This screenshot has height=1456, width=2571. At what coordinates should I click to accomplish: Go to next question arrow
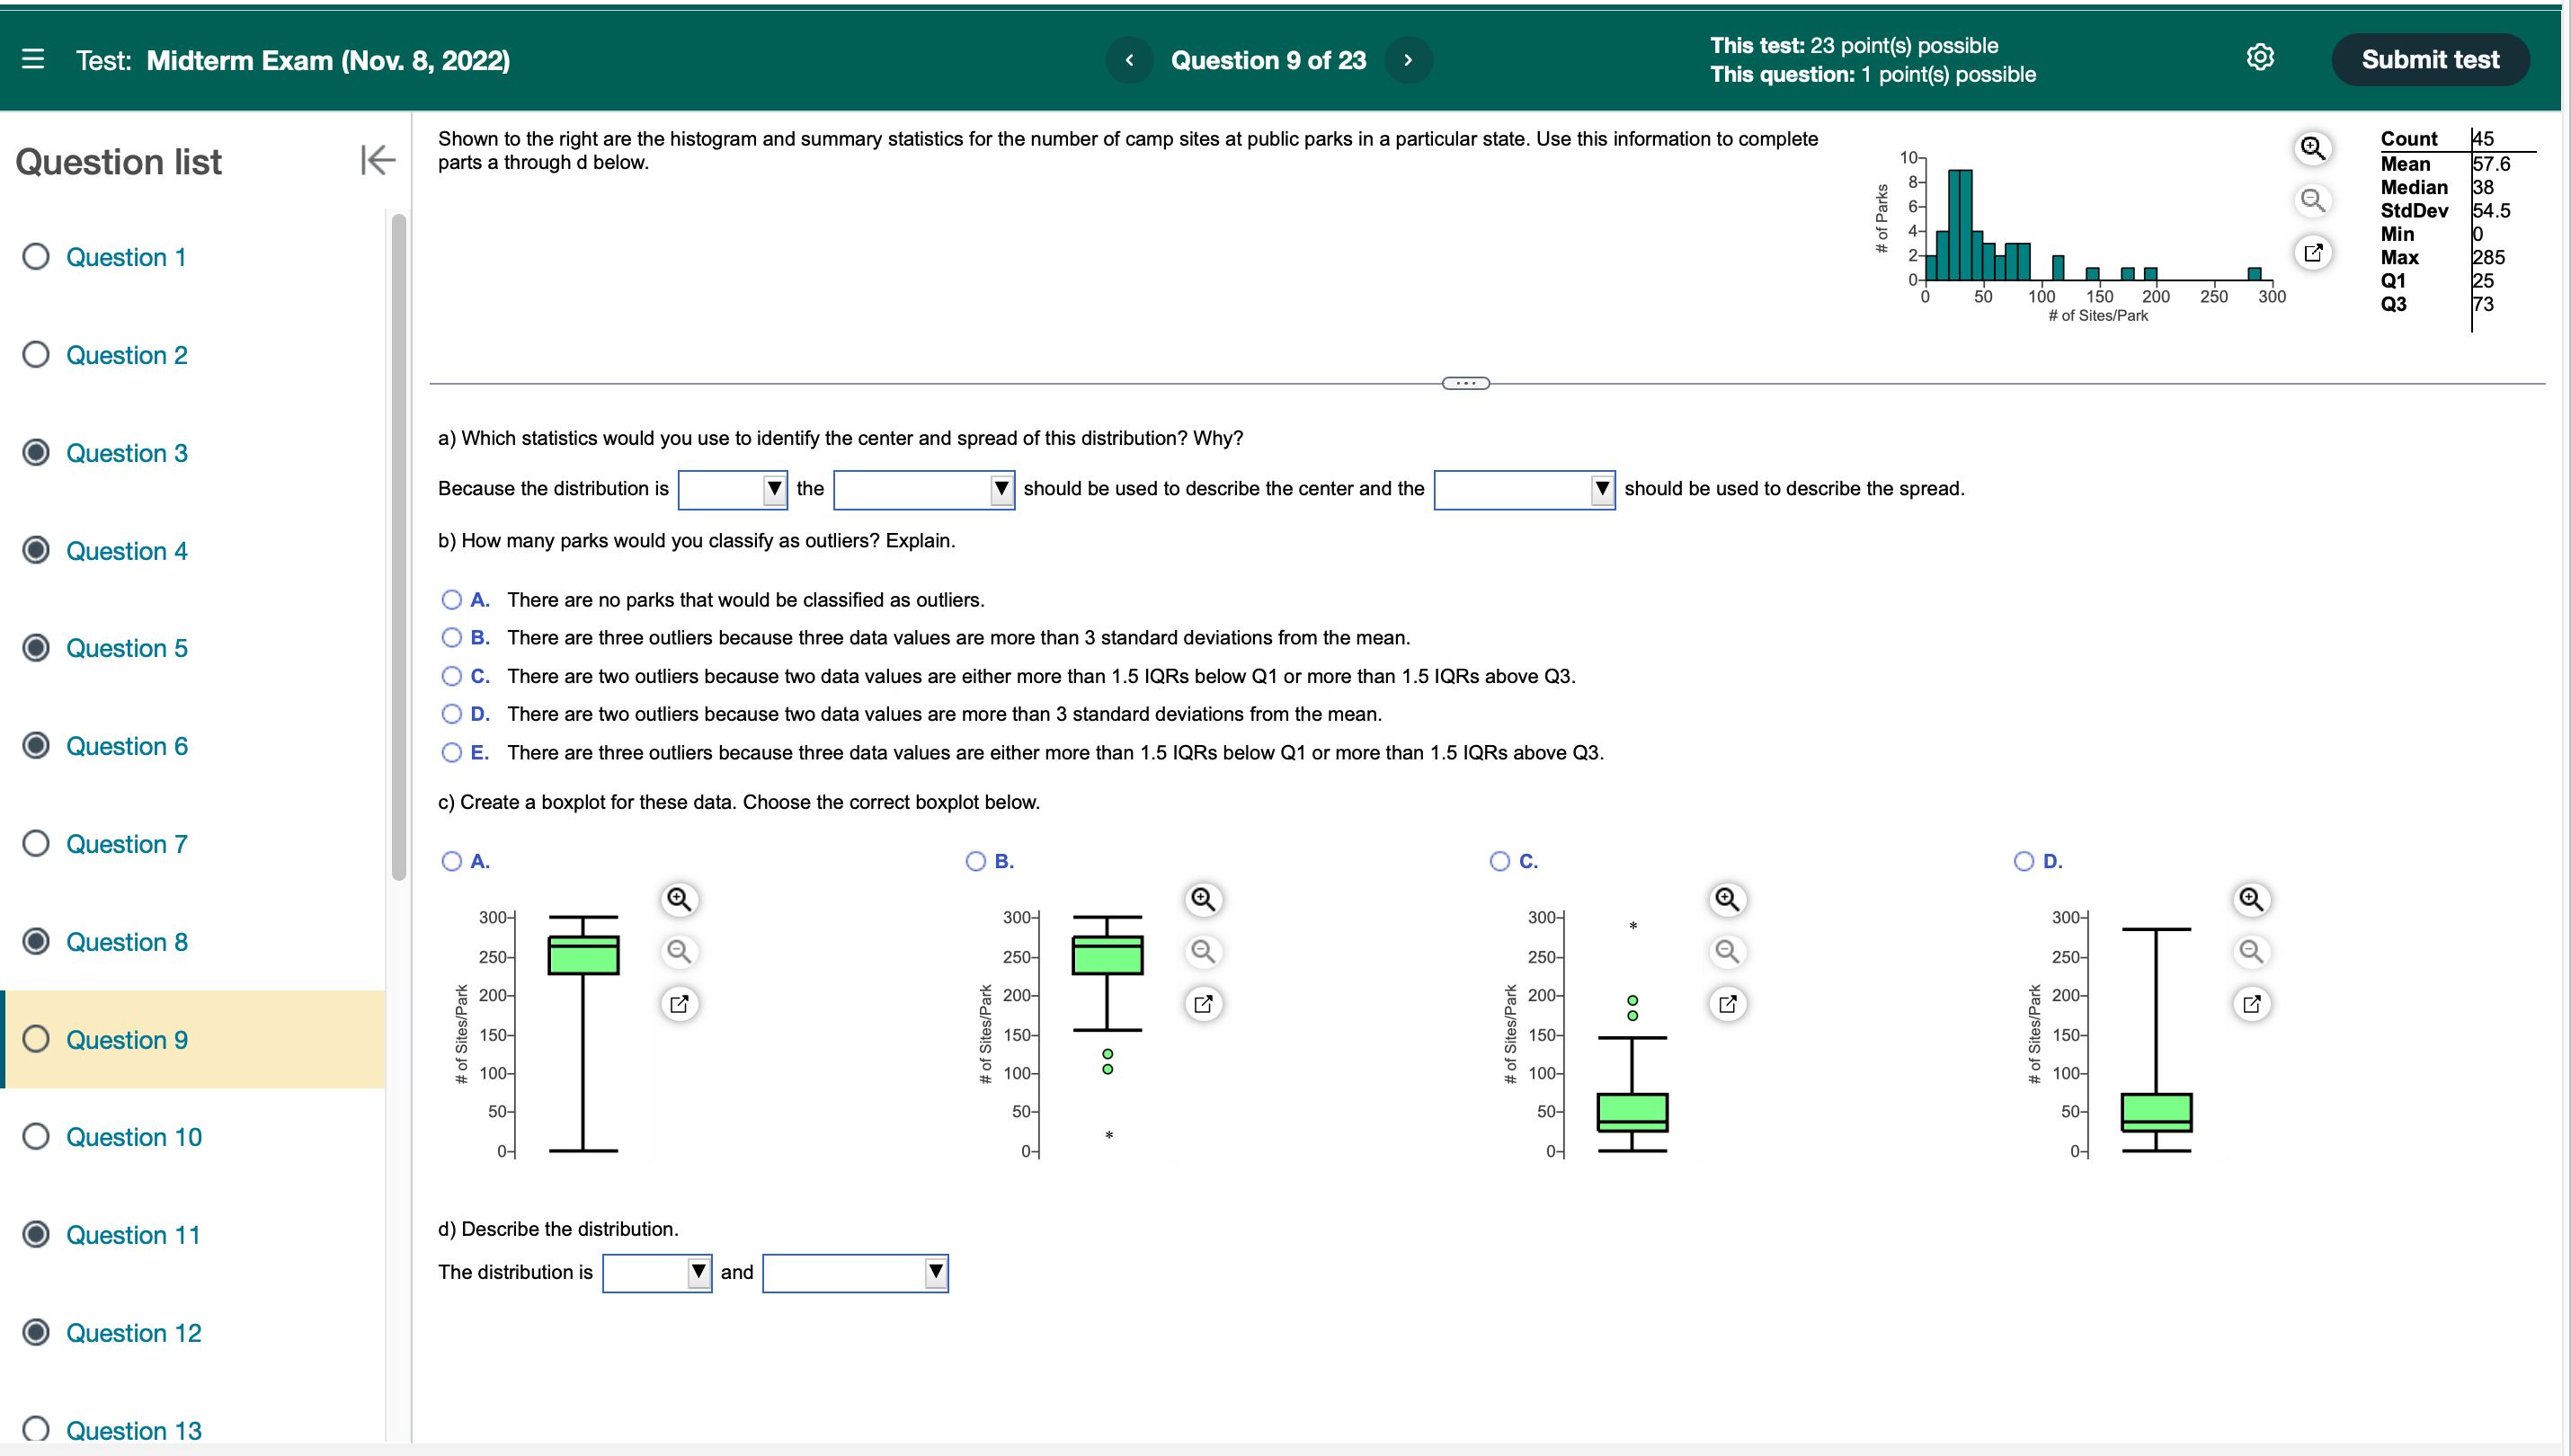1408,60
